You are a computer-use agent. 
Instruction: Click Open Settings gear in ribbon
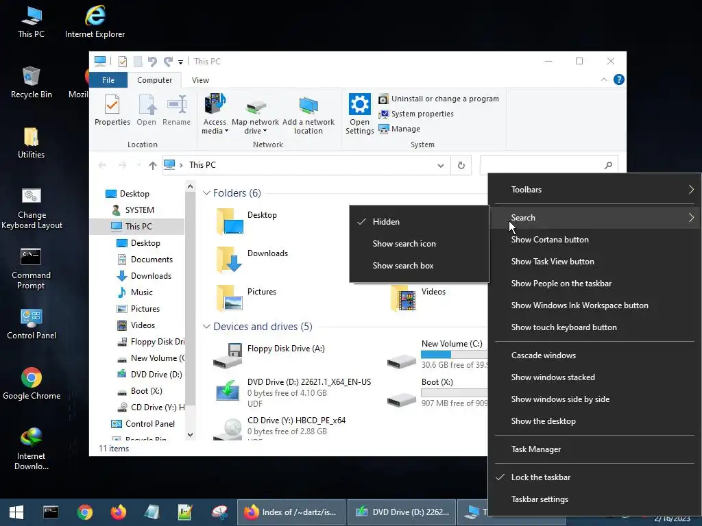point(359,114)
